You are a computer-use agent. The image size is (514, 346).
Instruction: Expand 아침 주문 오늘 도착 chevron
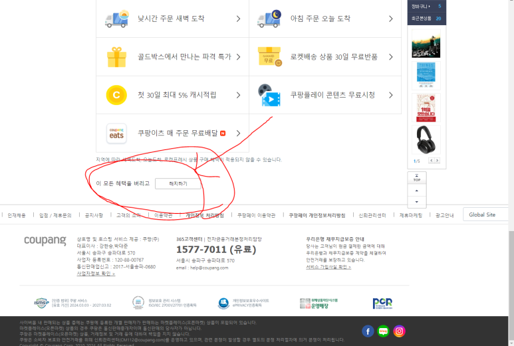click(391, 19)
